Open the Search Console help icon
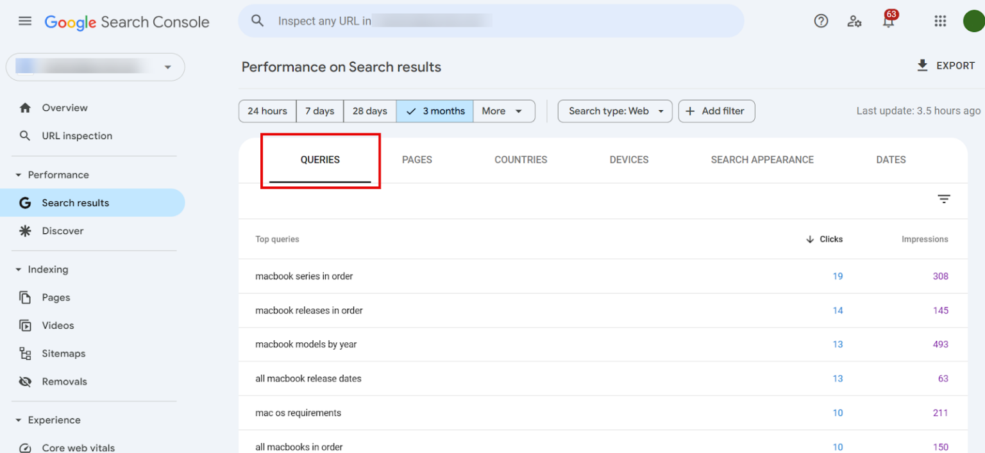 coord(821,21)
